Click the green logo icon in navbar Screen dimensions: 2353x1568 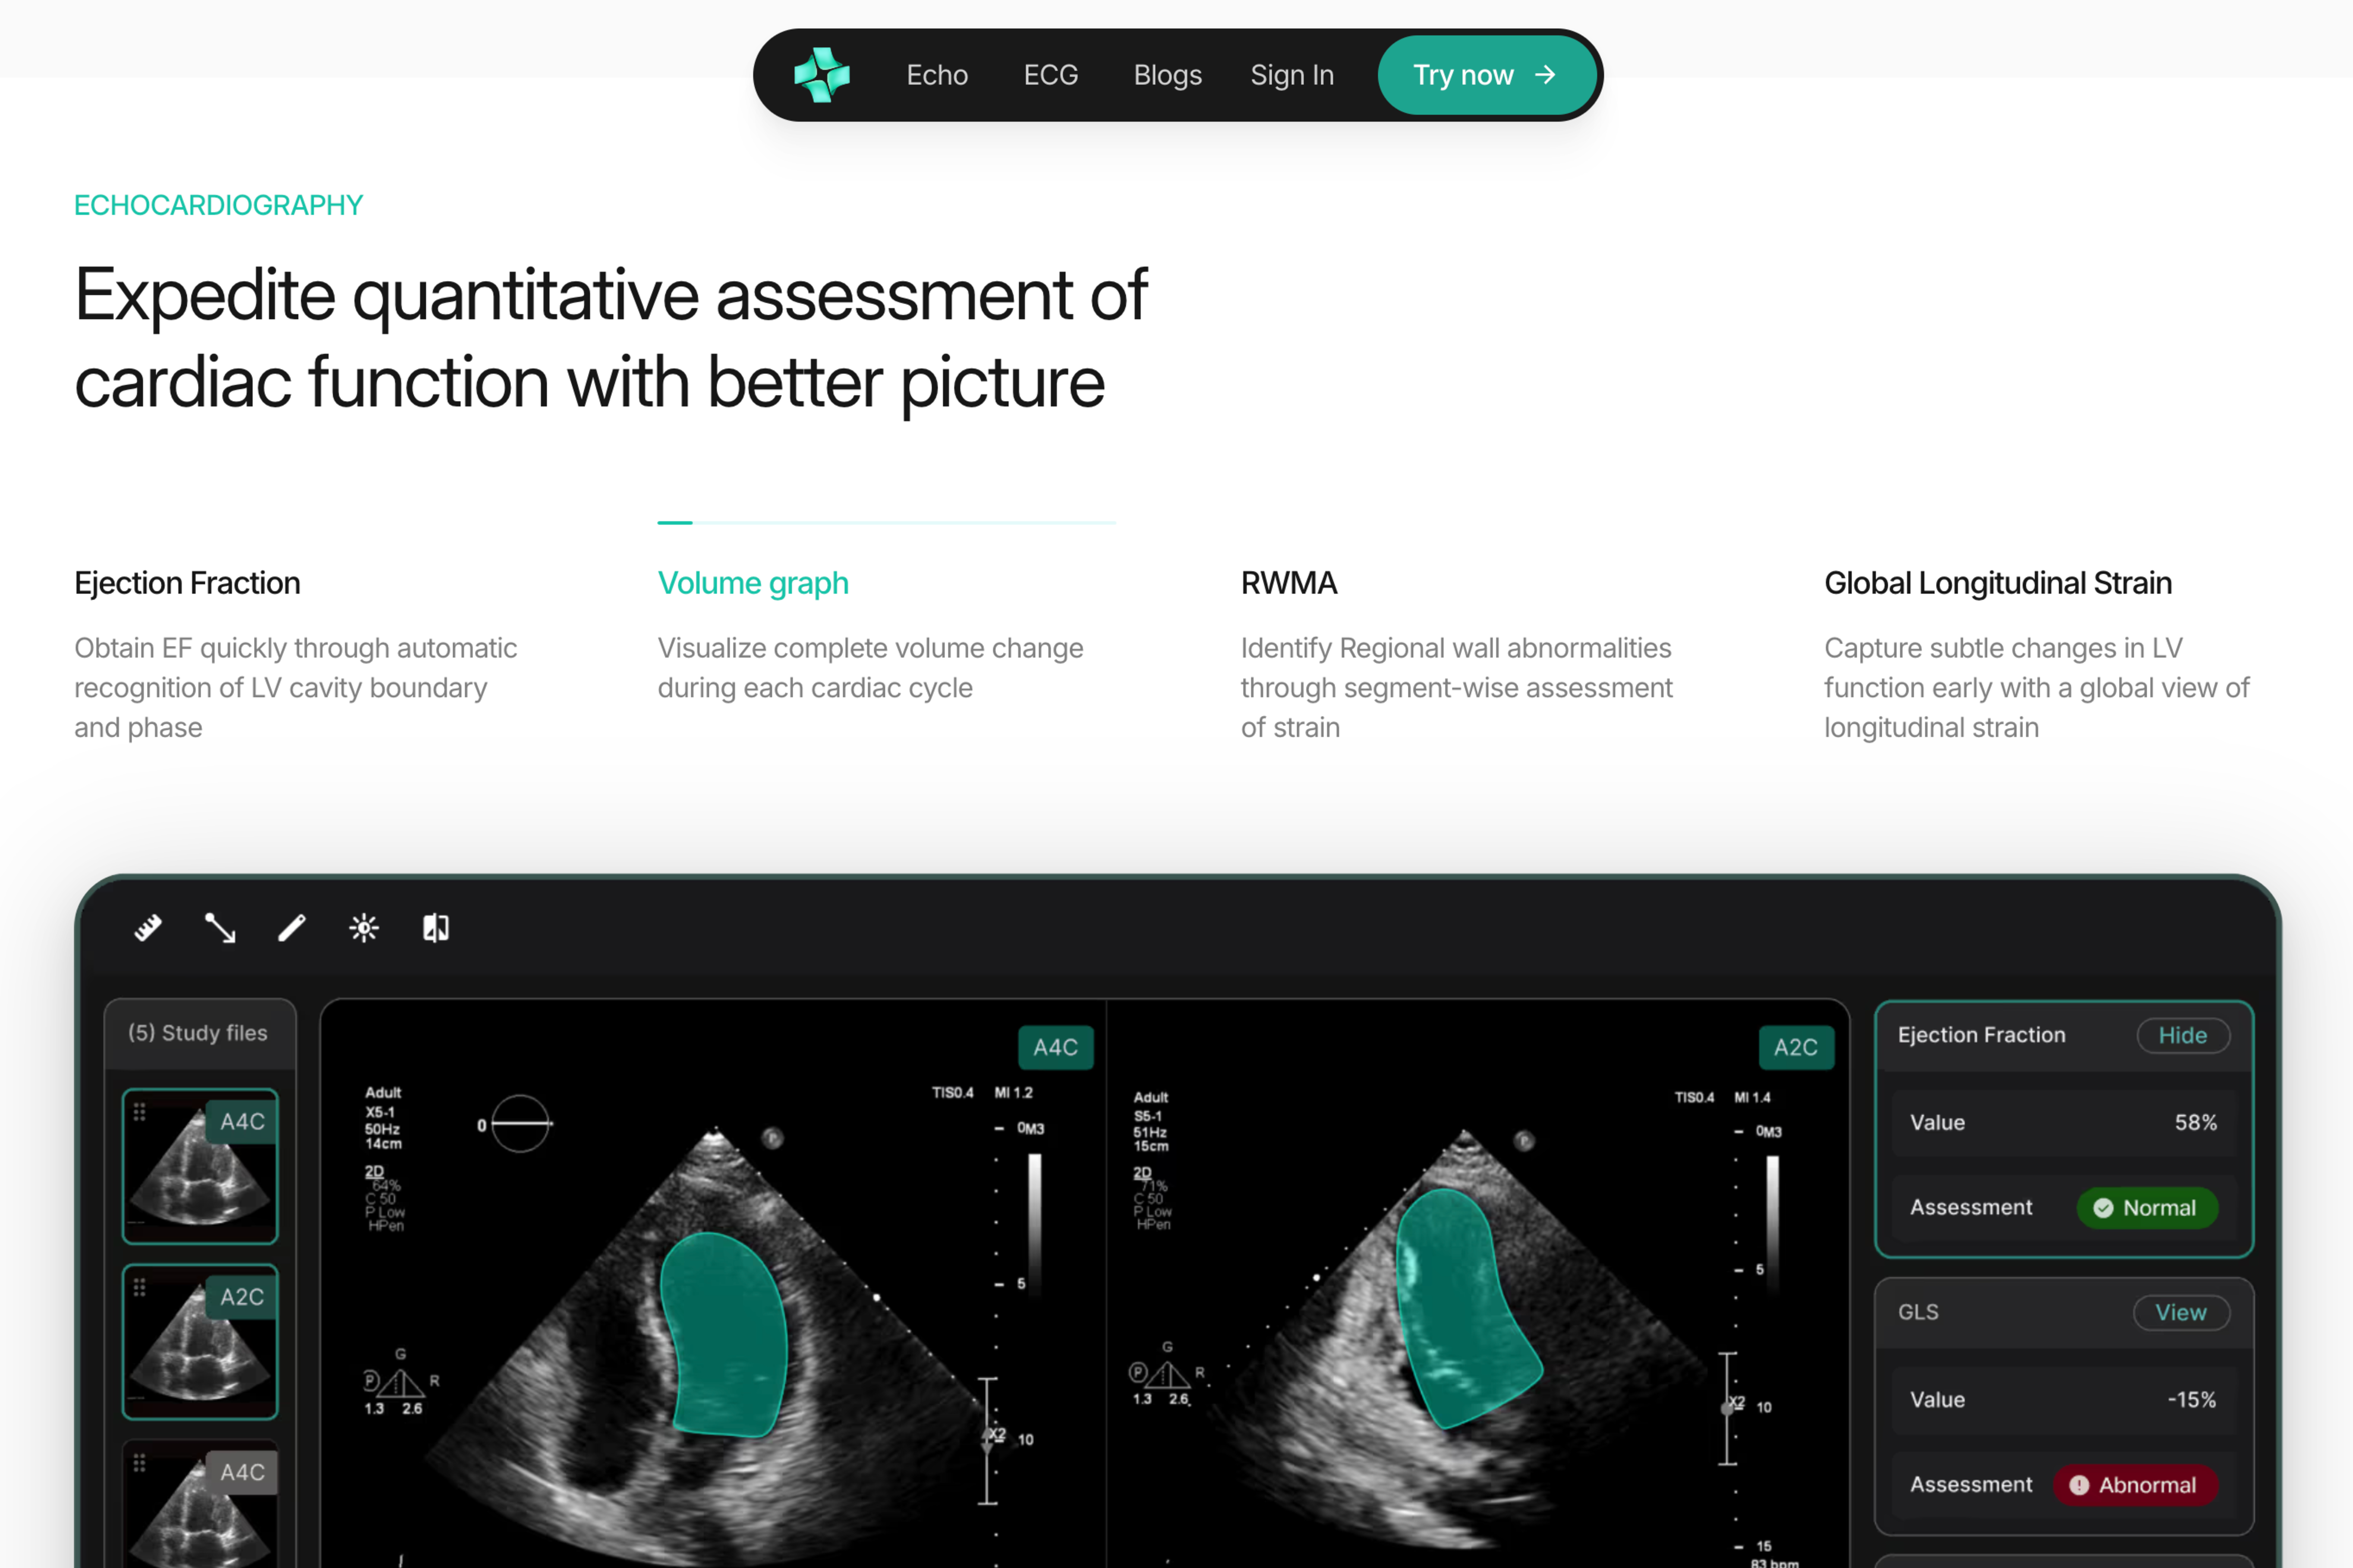[x=821, y=75]
